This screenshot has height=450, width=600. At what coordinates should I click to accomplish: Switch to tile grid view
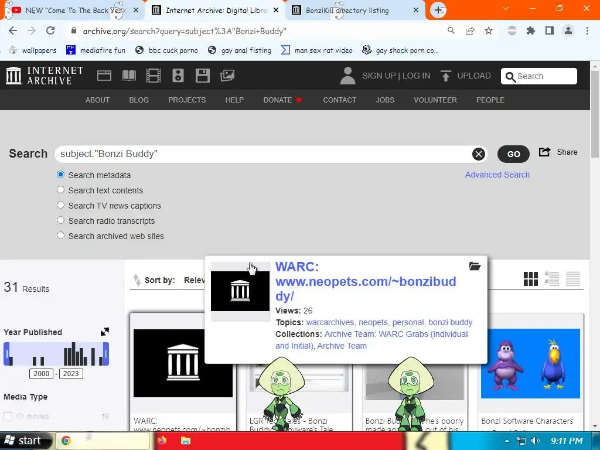[531, 279]
